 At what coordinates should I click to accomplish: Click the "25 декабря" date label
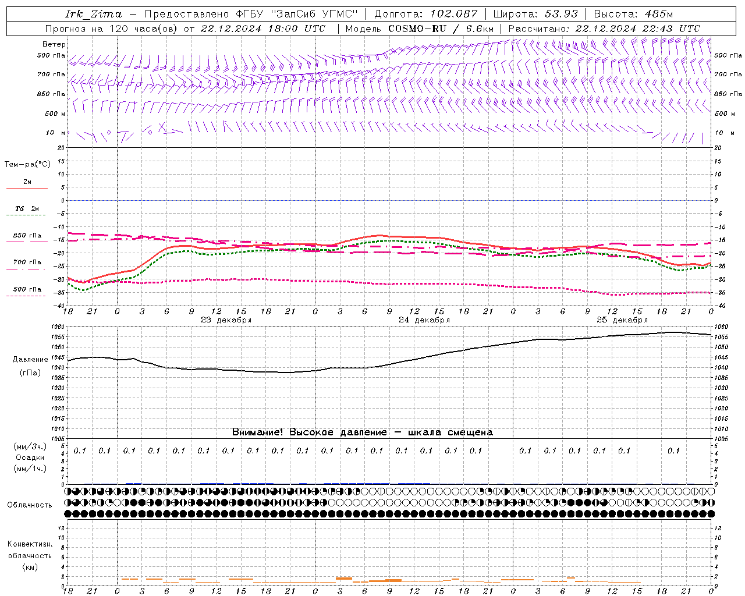(622, 320)
